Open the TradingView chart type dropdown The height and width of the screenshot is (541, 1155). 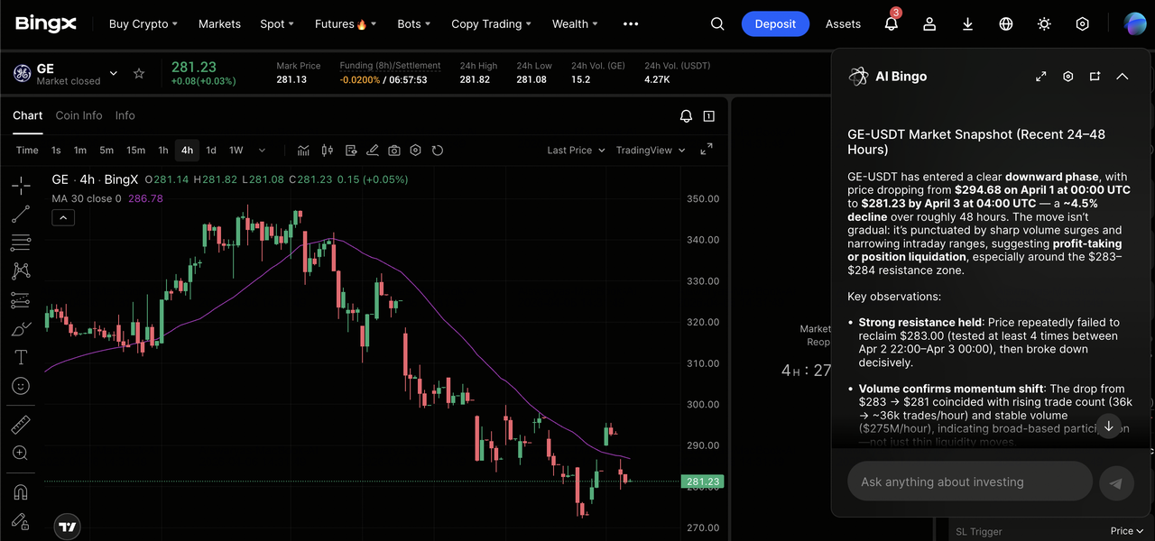click(x=650, y=151)
